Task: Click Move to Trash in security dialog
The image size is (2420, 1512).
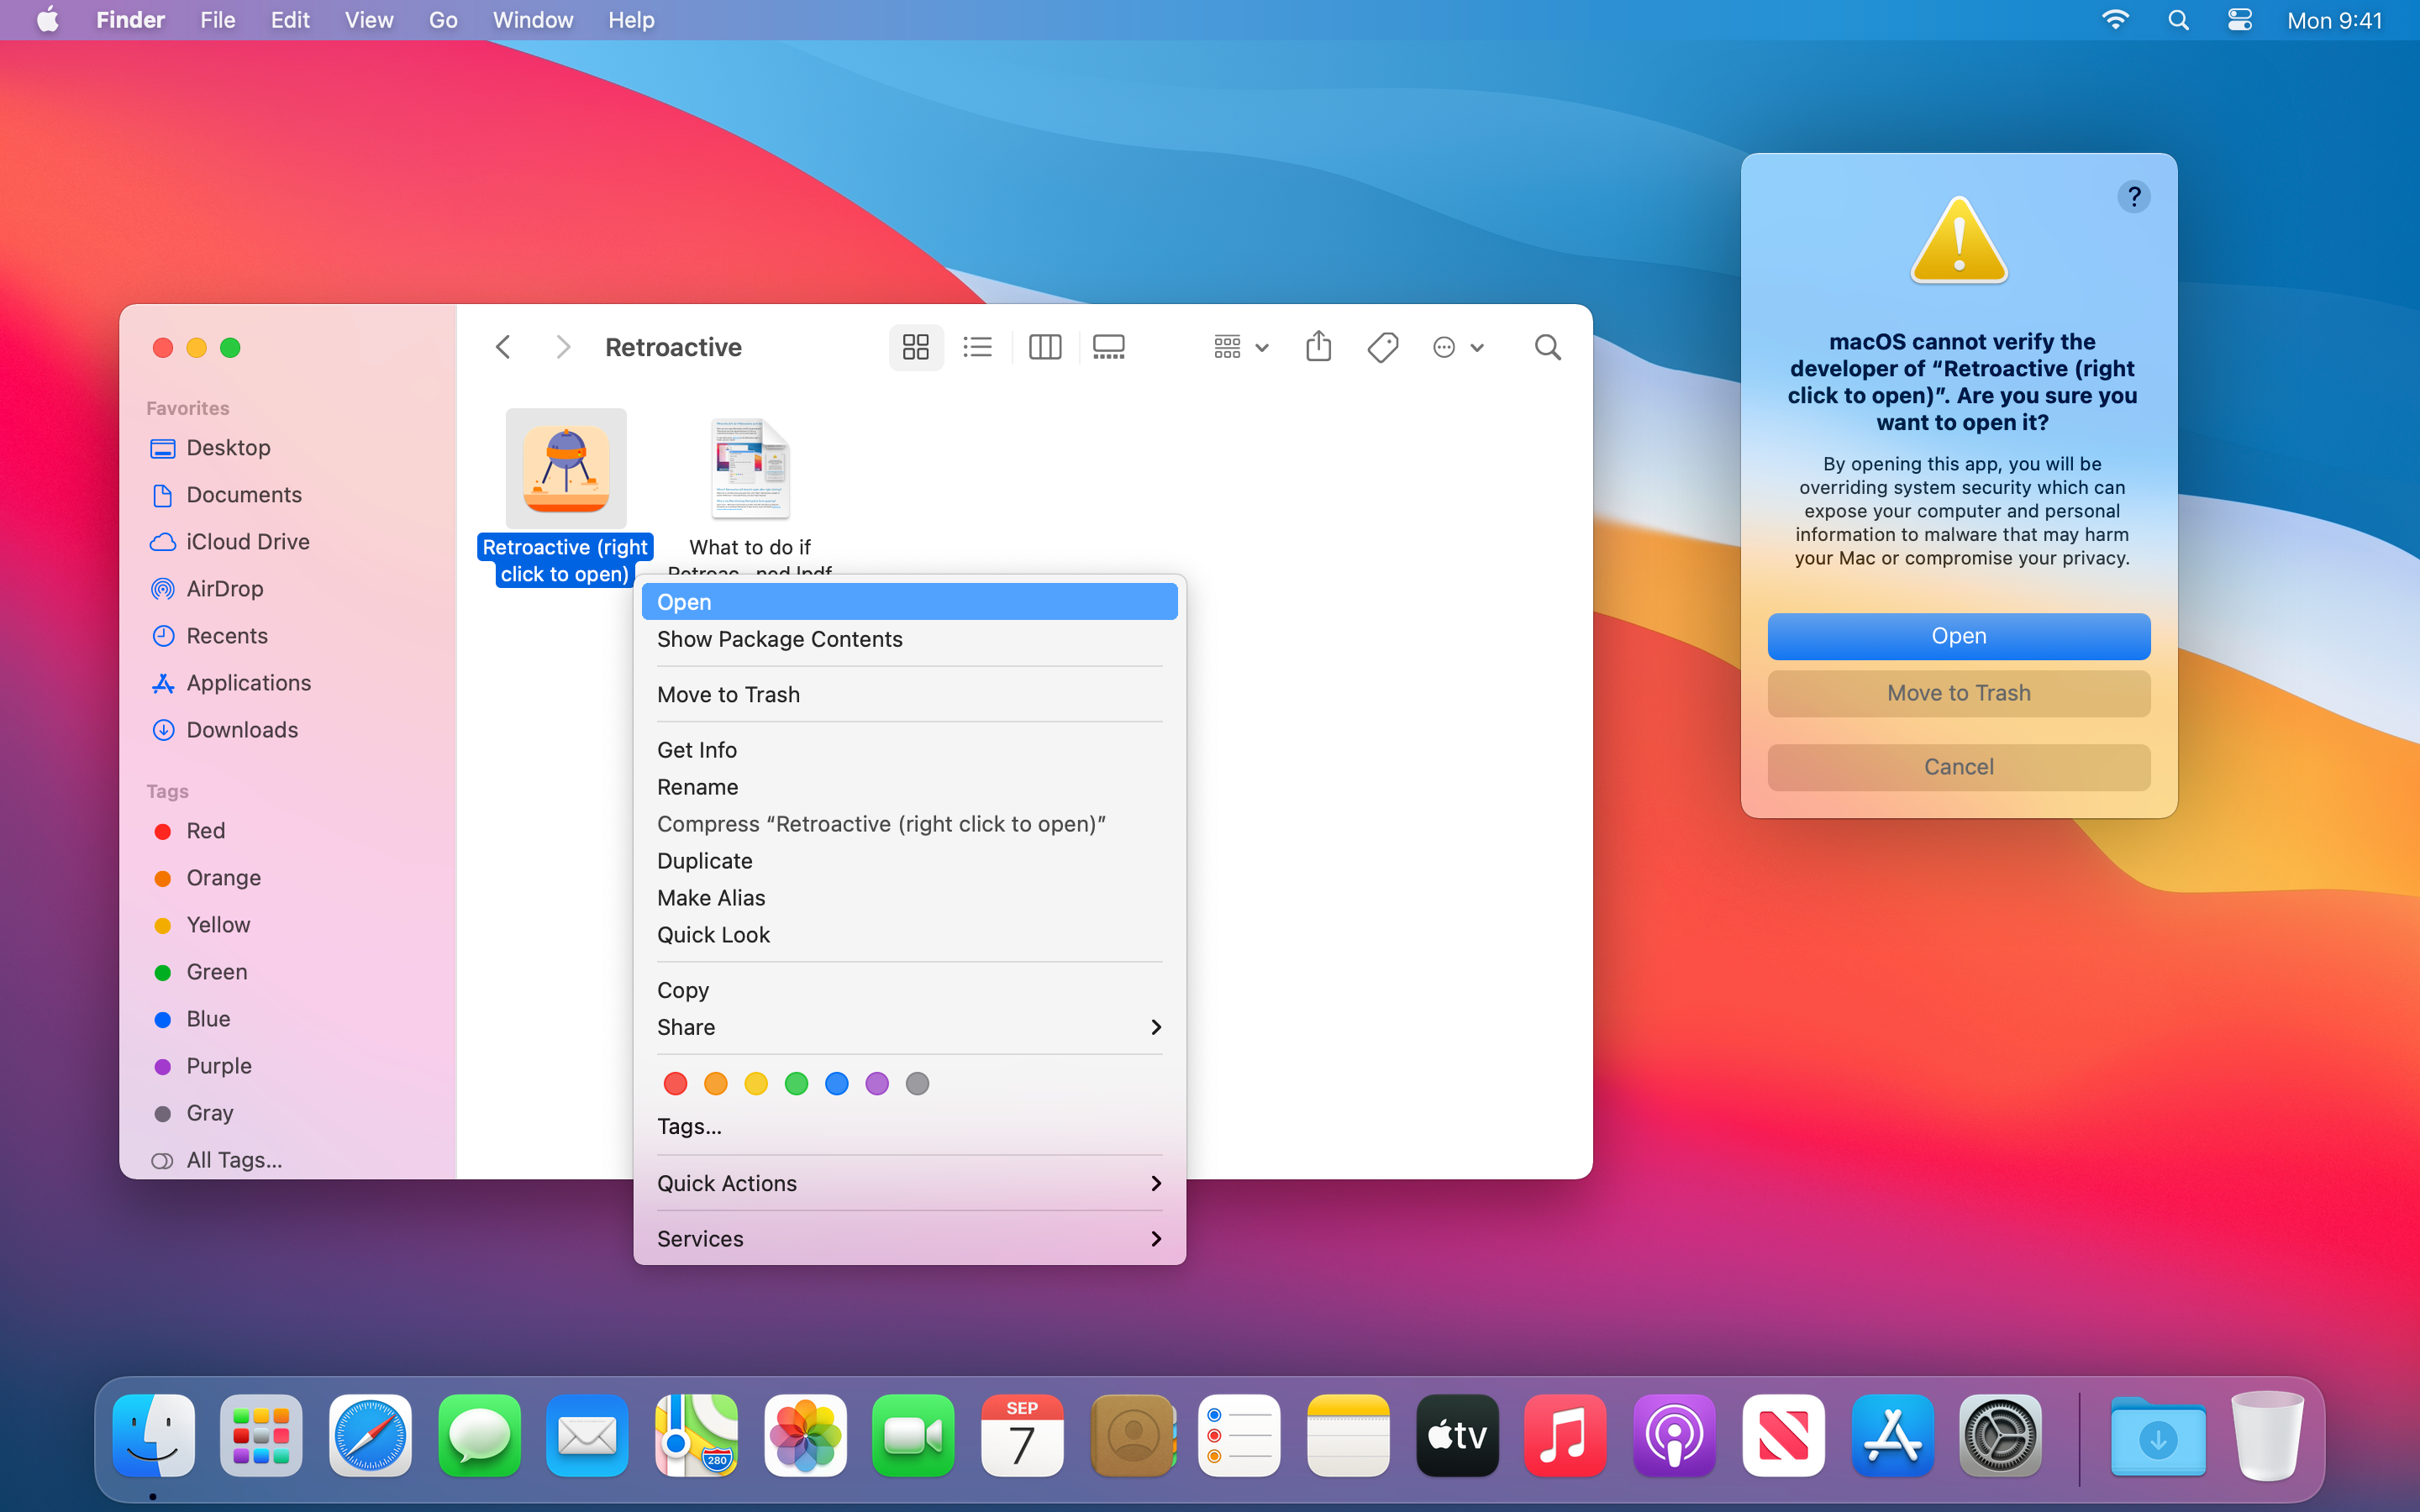Action: click(x=1960, y=691)
